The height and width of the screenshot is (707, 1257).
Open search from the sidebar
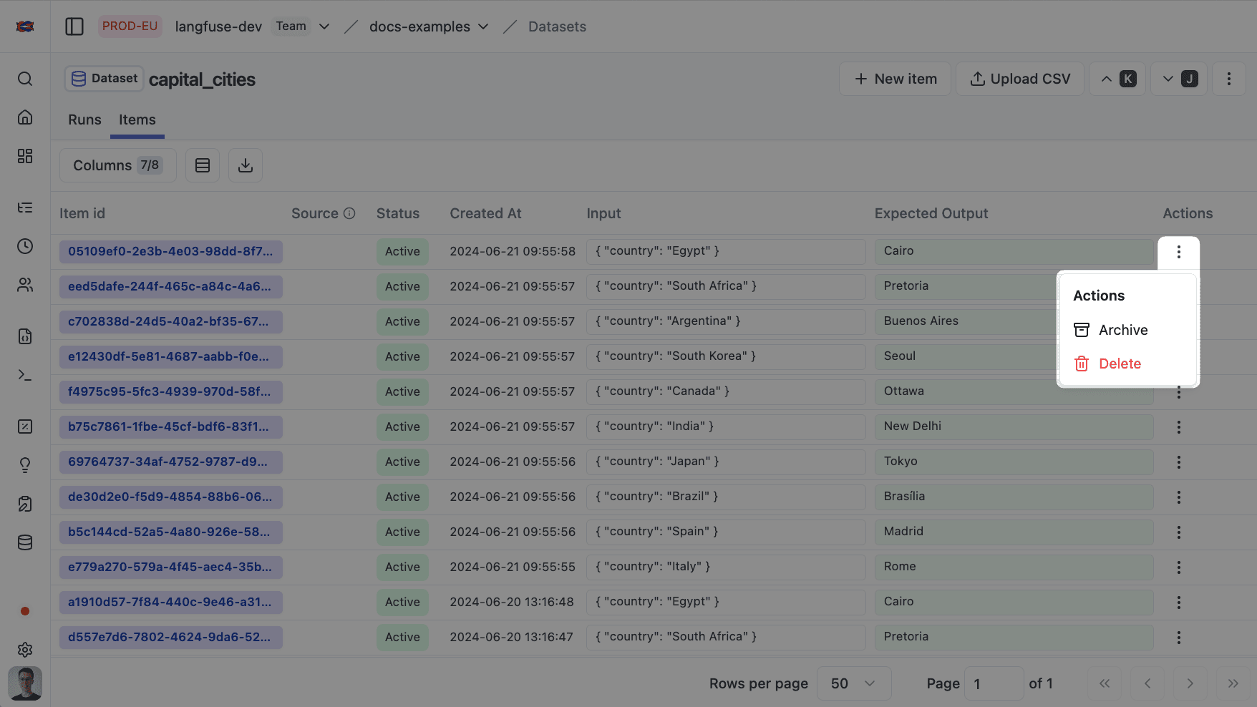coord(25,79)
